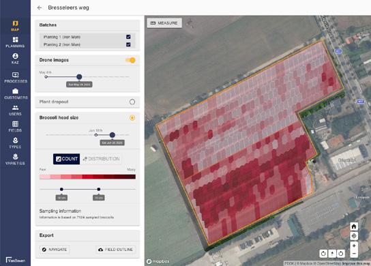Click the Drone images date slider handle
Viewport: 371px width, 266px height.
[x=79, y=76]
